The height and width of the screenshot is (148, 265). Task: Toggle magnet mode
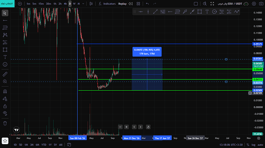pos(5,91)
